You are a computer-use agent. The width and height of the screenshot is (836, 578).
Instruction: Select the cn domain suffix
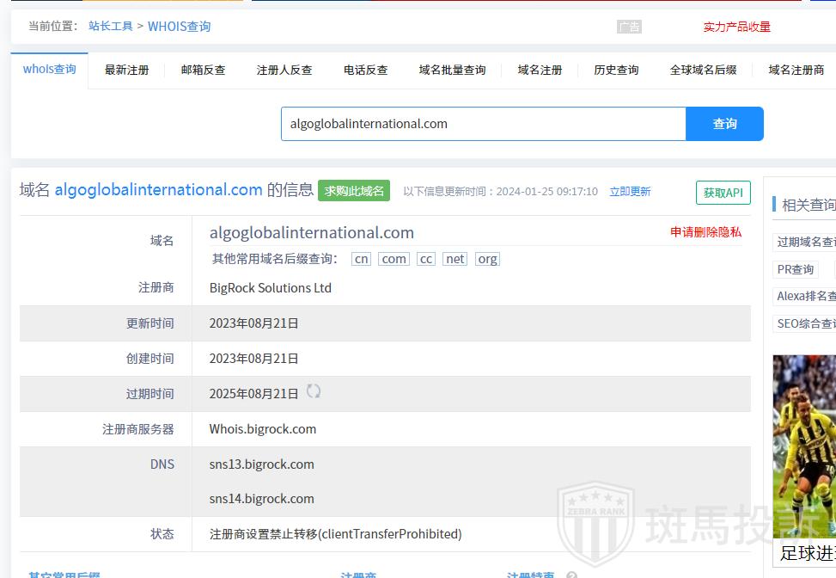tap(362, 259)
